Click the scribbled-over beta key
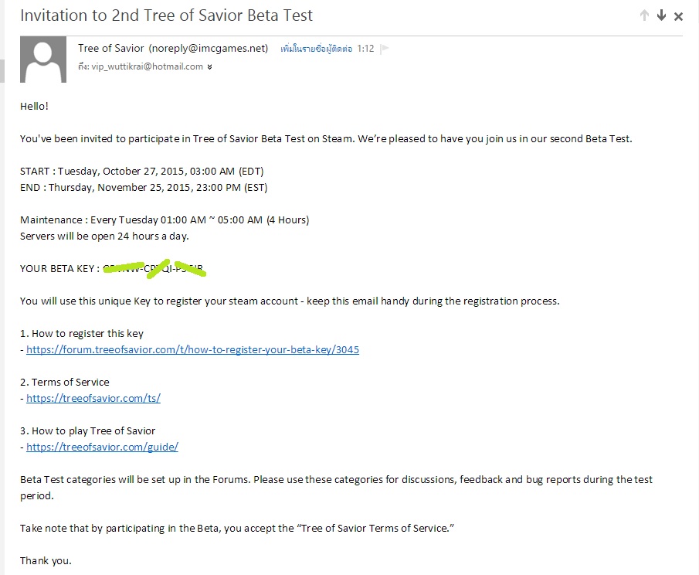 tap(154, 268)
